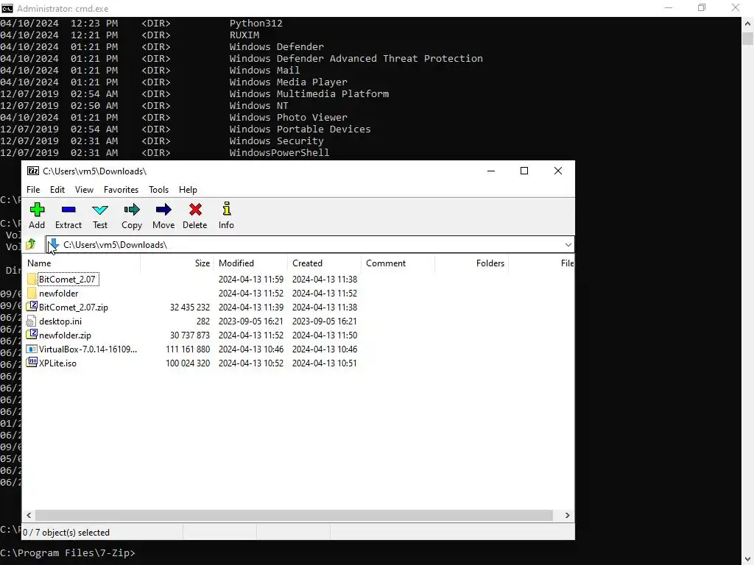The image size is (754, 565).
Task: Select the XPLite.iso disc image icon
Action: tap(32, 362)
